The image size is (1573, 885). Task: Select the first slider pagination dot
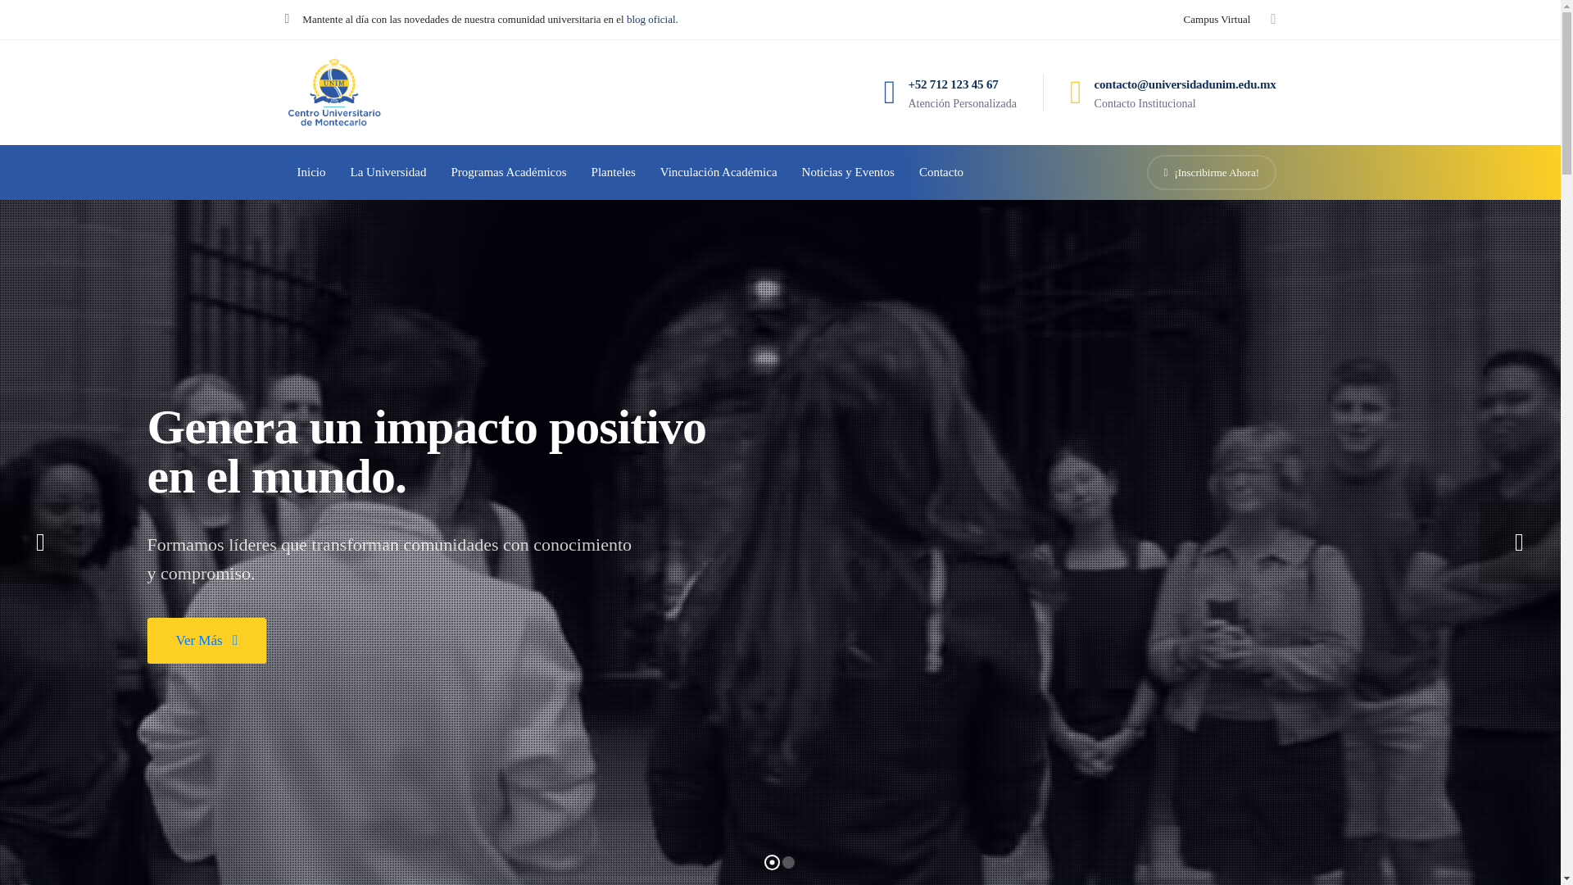(x=771, y=862)
